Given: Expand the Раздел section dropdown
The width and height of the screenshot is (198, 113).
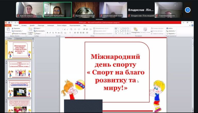Looking at the screenshot, I should pos(38,34).
